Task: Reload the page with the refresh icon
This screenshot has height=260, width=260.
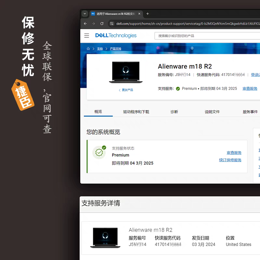Action: tap(102, 24)
